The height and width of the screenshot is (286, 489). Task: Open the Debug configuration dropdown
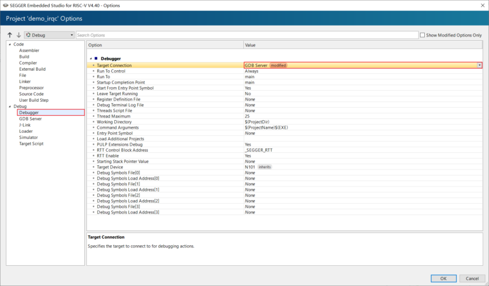point(72,35)
